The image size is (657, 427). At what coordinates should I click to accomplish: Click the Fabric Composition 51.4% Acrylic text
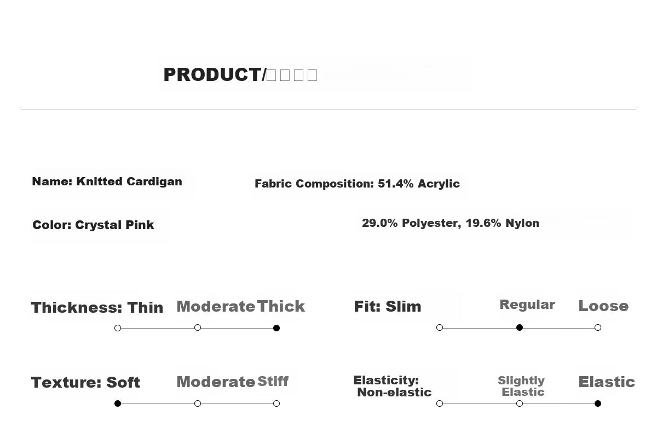tap(357, 184)
